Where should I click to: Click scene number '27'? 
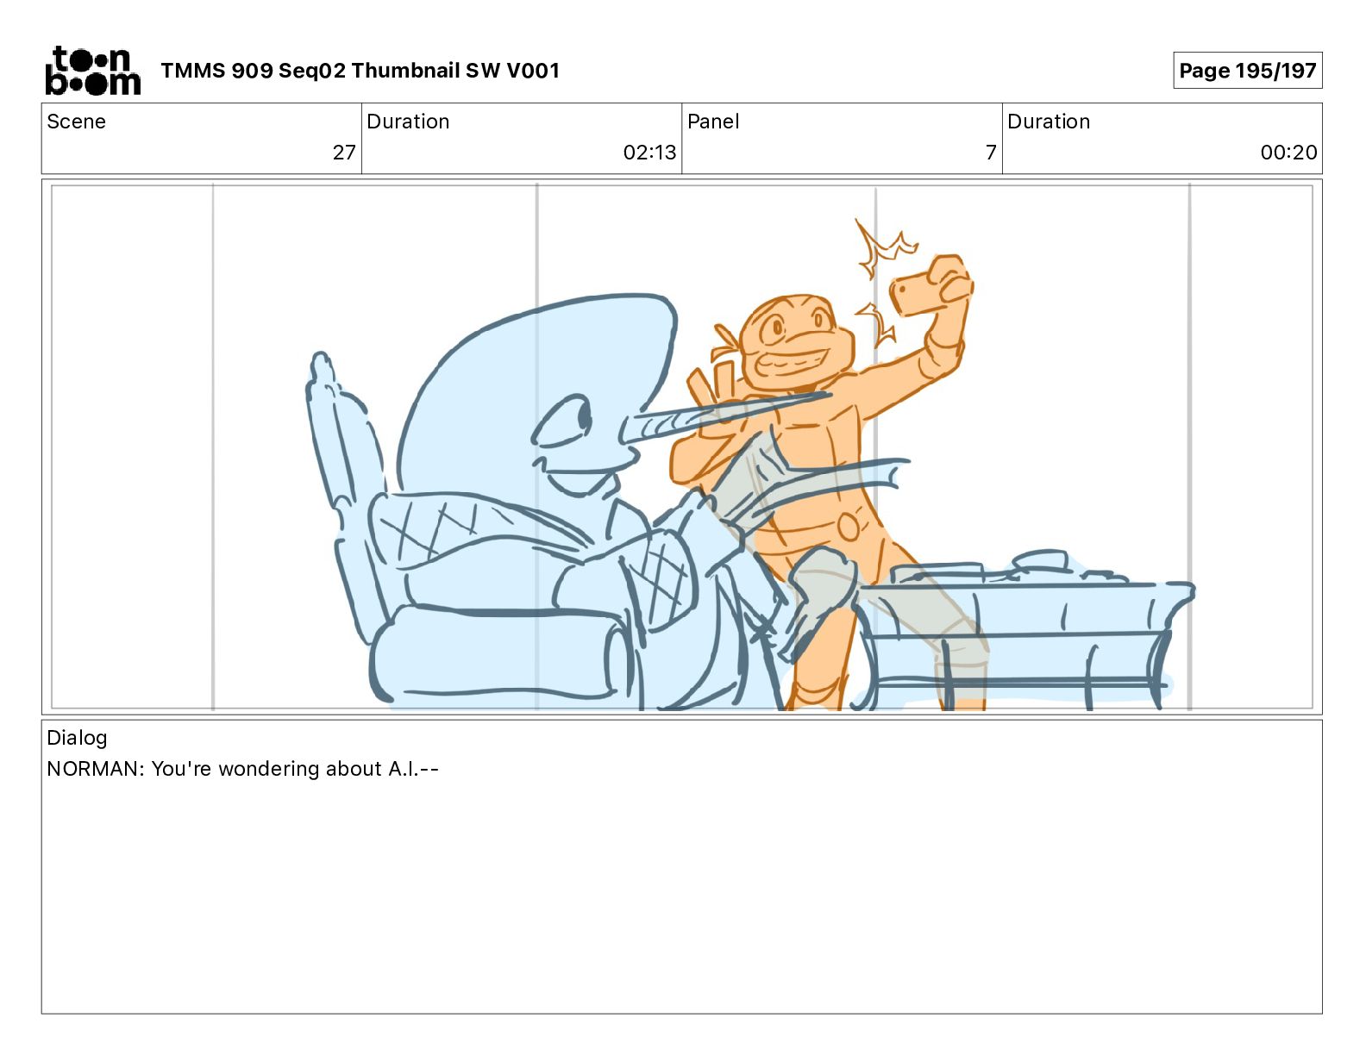pyautogui.click(x=344, y=153)
